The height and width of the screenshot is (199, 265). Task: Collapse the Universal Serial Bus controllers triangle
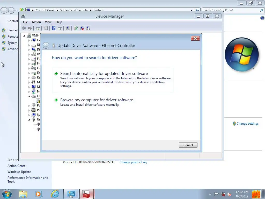coord(29,120)
